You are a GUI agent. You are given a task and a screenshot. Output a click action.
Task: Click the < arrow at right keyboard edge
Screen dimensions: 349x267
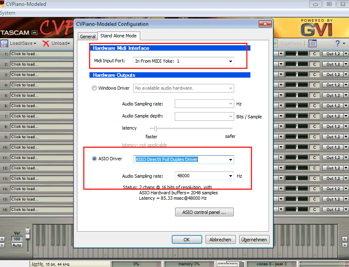click(344, 239)
